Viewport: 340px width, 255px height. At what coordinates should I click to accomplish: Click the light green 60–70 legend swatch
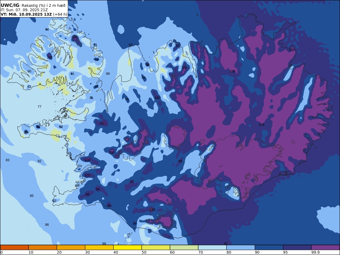click(x=184, y=248)
